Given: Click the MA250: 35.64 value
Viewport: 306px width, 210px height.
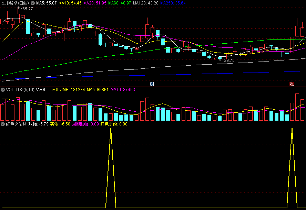Looking at the screenshot, I should point(173,3).
